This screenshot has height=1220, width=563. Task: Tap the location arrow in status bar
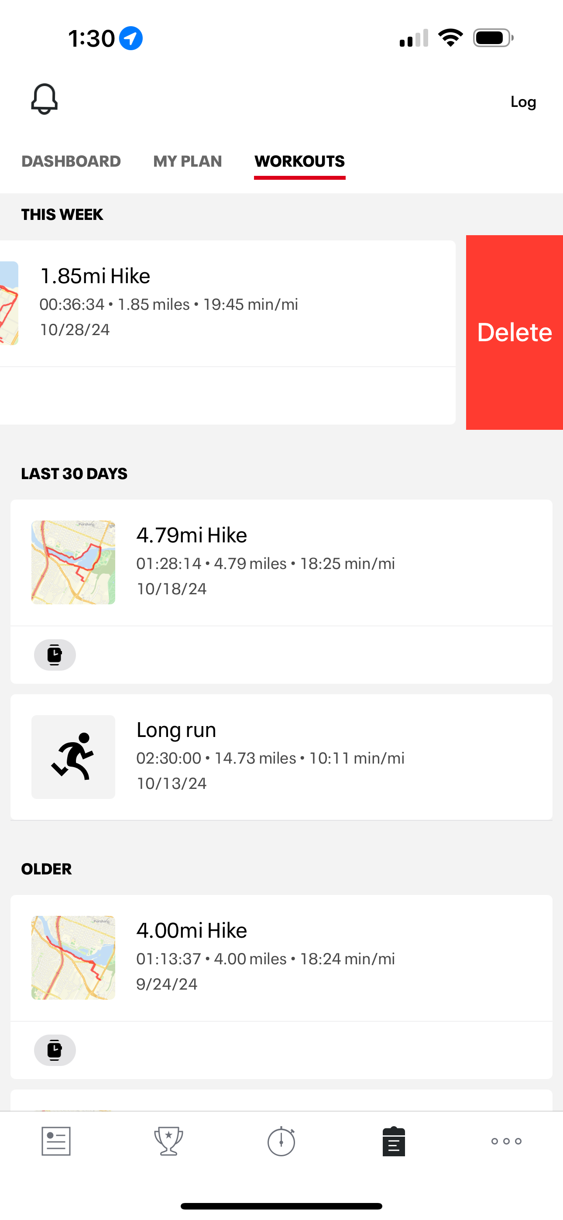tap(131, 38)
